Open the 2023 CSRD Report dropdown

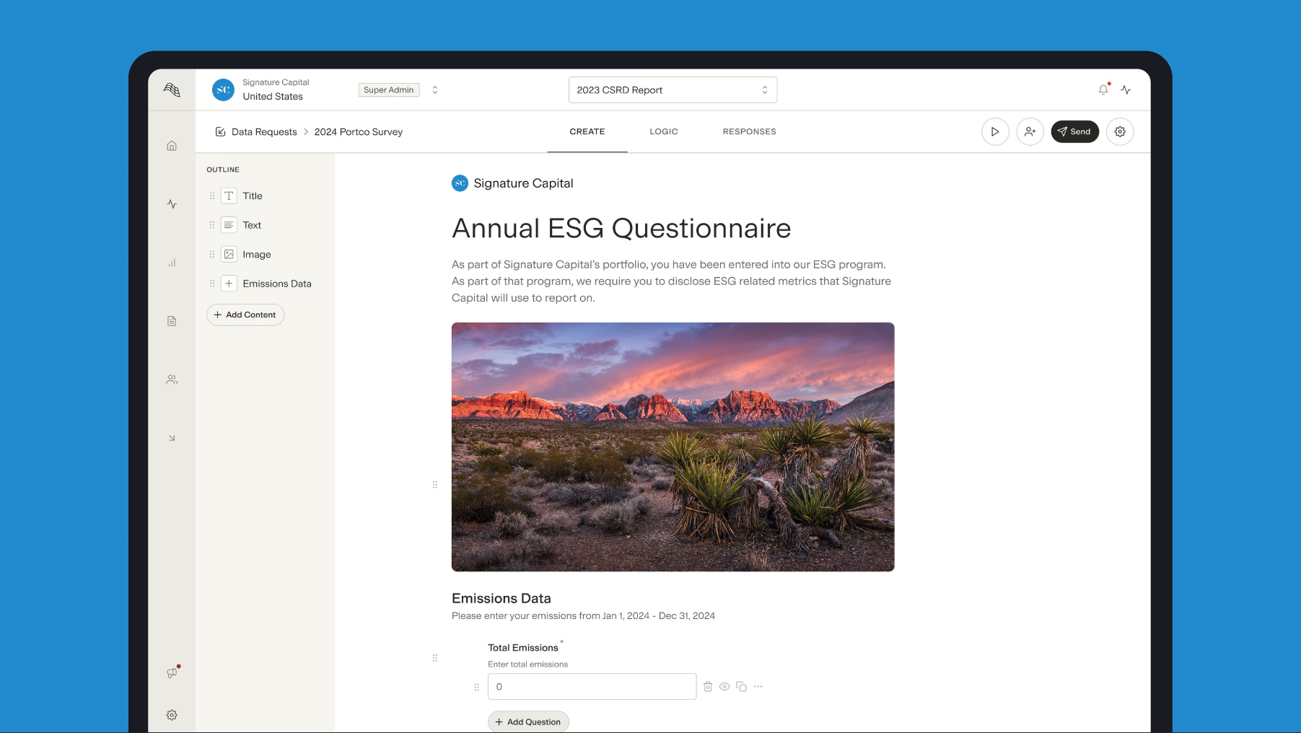point(673,89)
